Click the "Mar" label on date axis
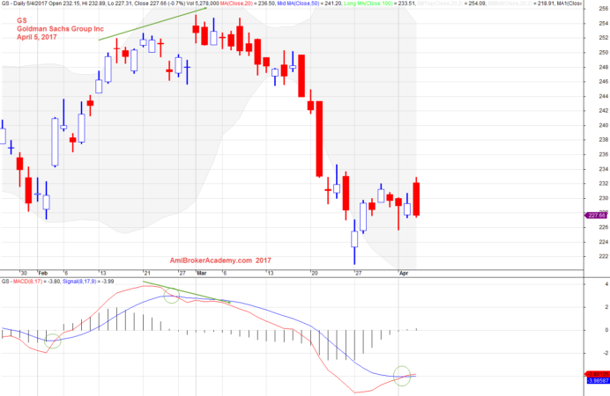Image resolution: width=610 pixels, height=396 pixels. [202, 273]
